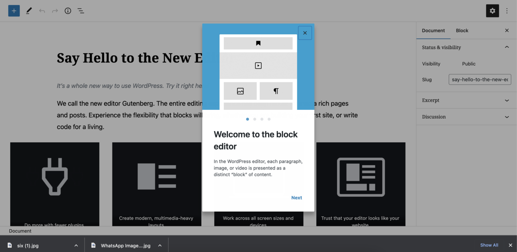This screenshot has width=517, height=252.
Task: Close the settings sidebar panel
Action: 507,30
